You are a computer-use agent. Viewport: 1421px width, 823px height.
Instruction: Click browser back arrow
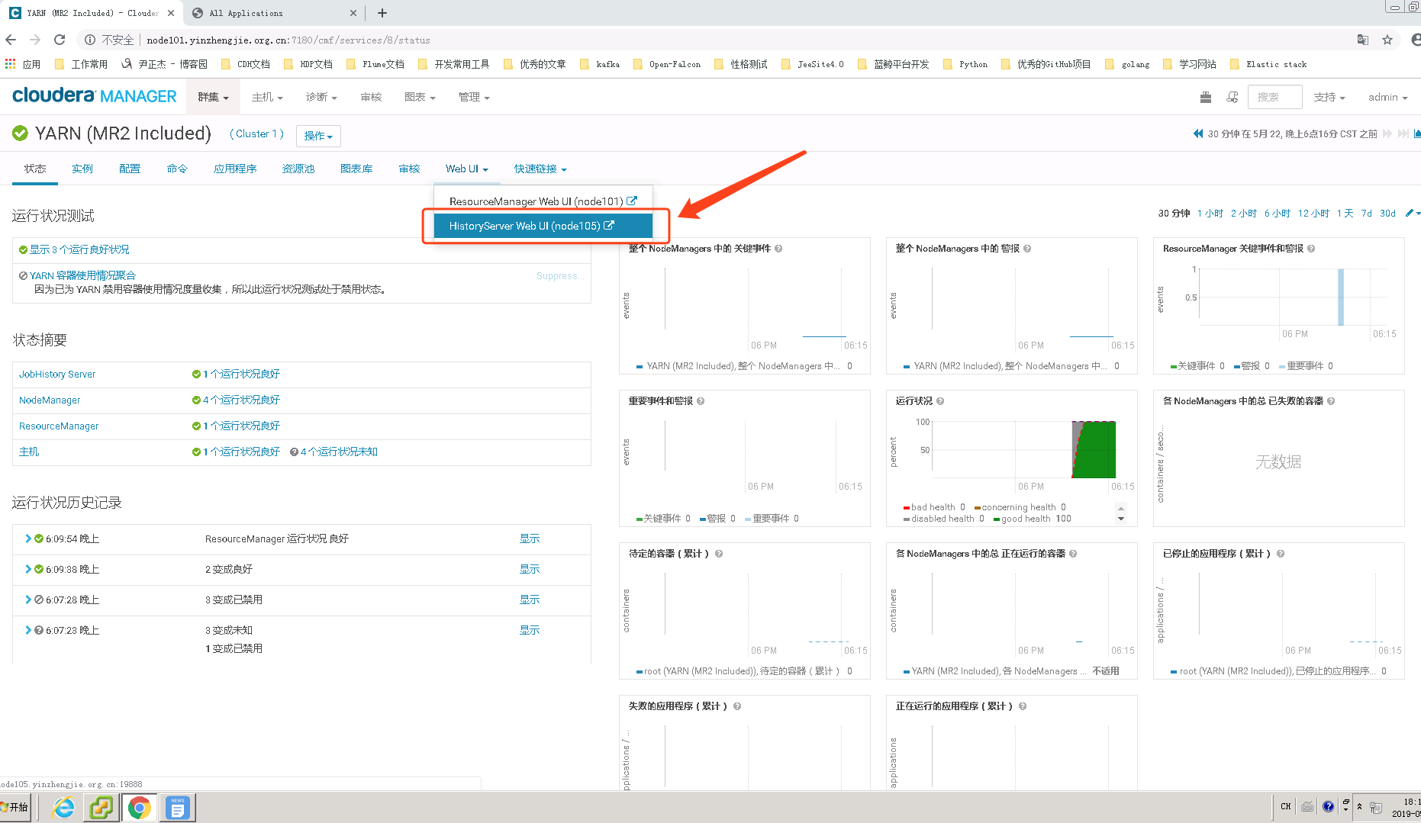click(x=11, y=40)
